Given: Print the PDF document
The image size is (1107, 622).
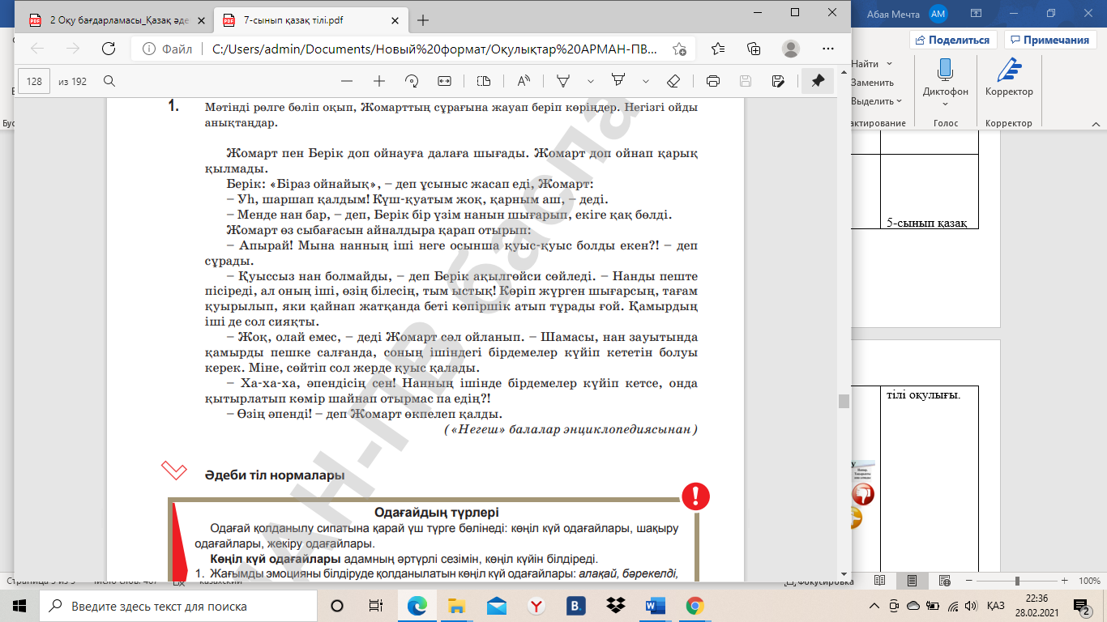Looking at the screenshot, I should [x=713, y=81].
